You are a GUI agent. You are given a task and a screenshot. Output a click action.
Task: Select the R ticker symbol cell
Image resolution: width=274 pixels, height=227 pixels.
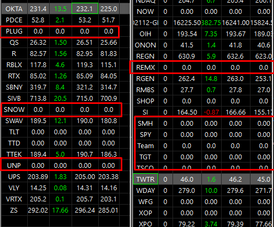coord(14,54)
